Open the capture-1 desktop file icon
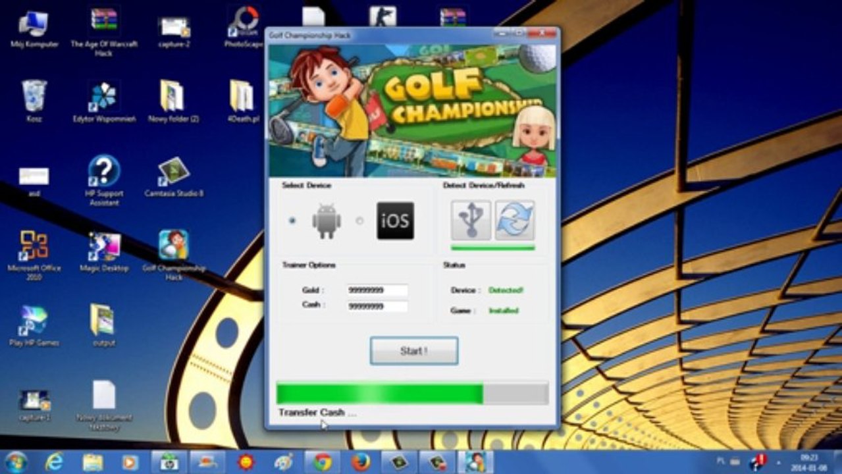842x474 pixels. 34,404
